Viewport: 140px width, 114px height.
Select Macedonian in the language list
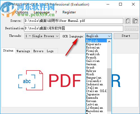pos(96,111)
